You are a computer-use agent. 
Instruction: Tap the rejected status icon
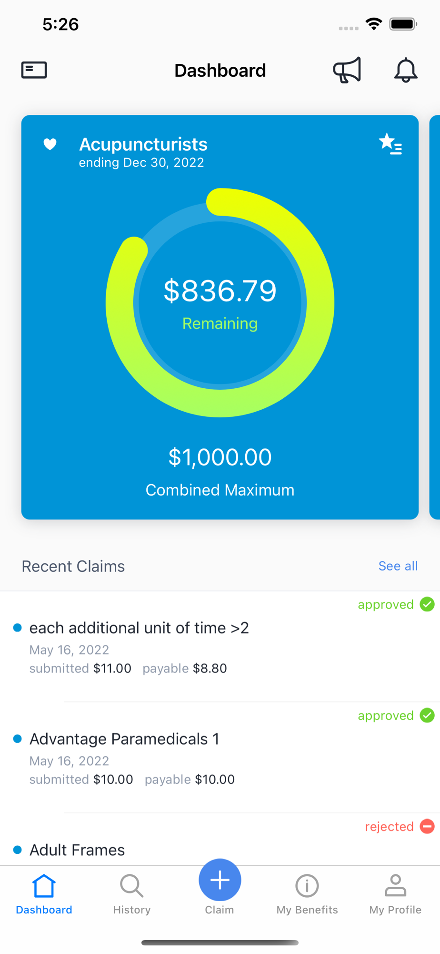click(427, 826)
